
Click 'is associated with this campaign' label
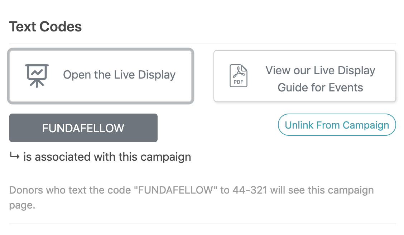pos(107,157)
